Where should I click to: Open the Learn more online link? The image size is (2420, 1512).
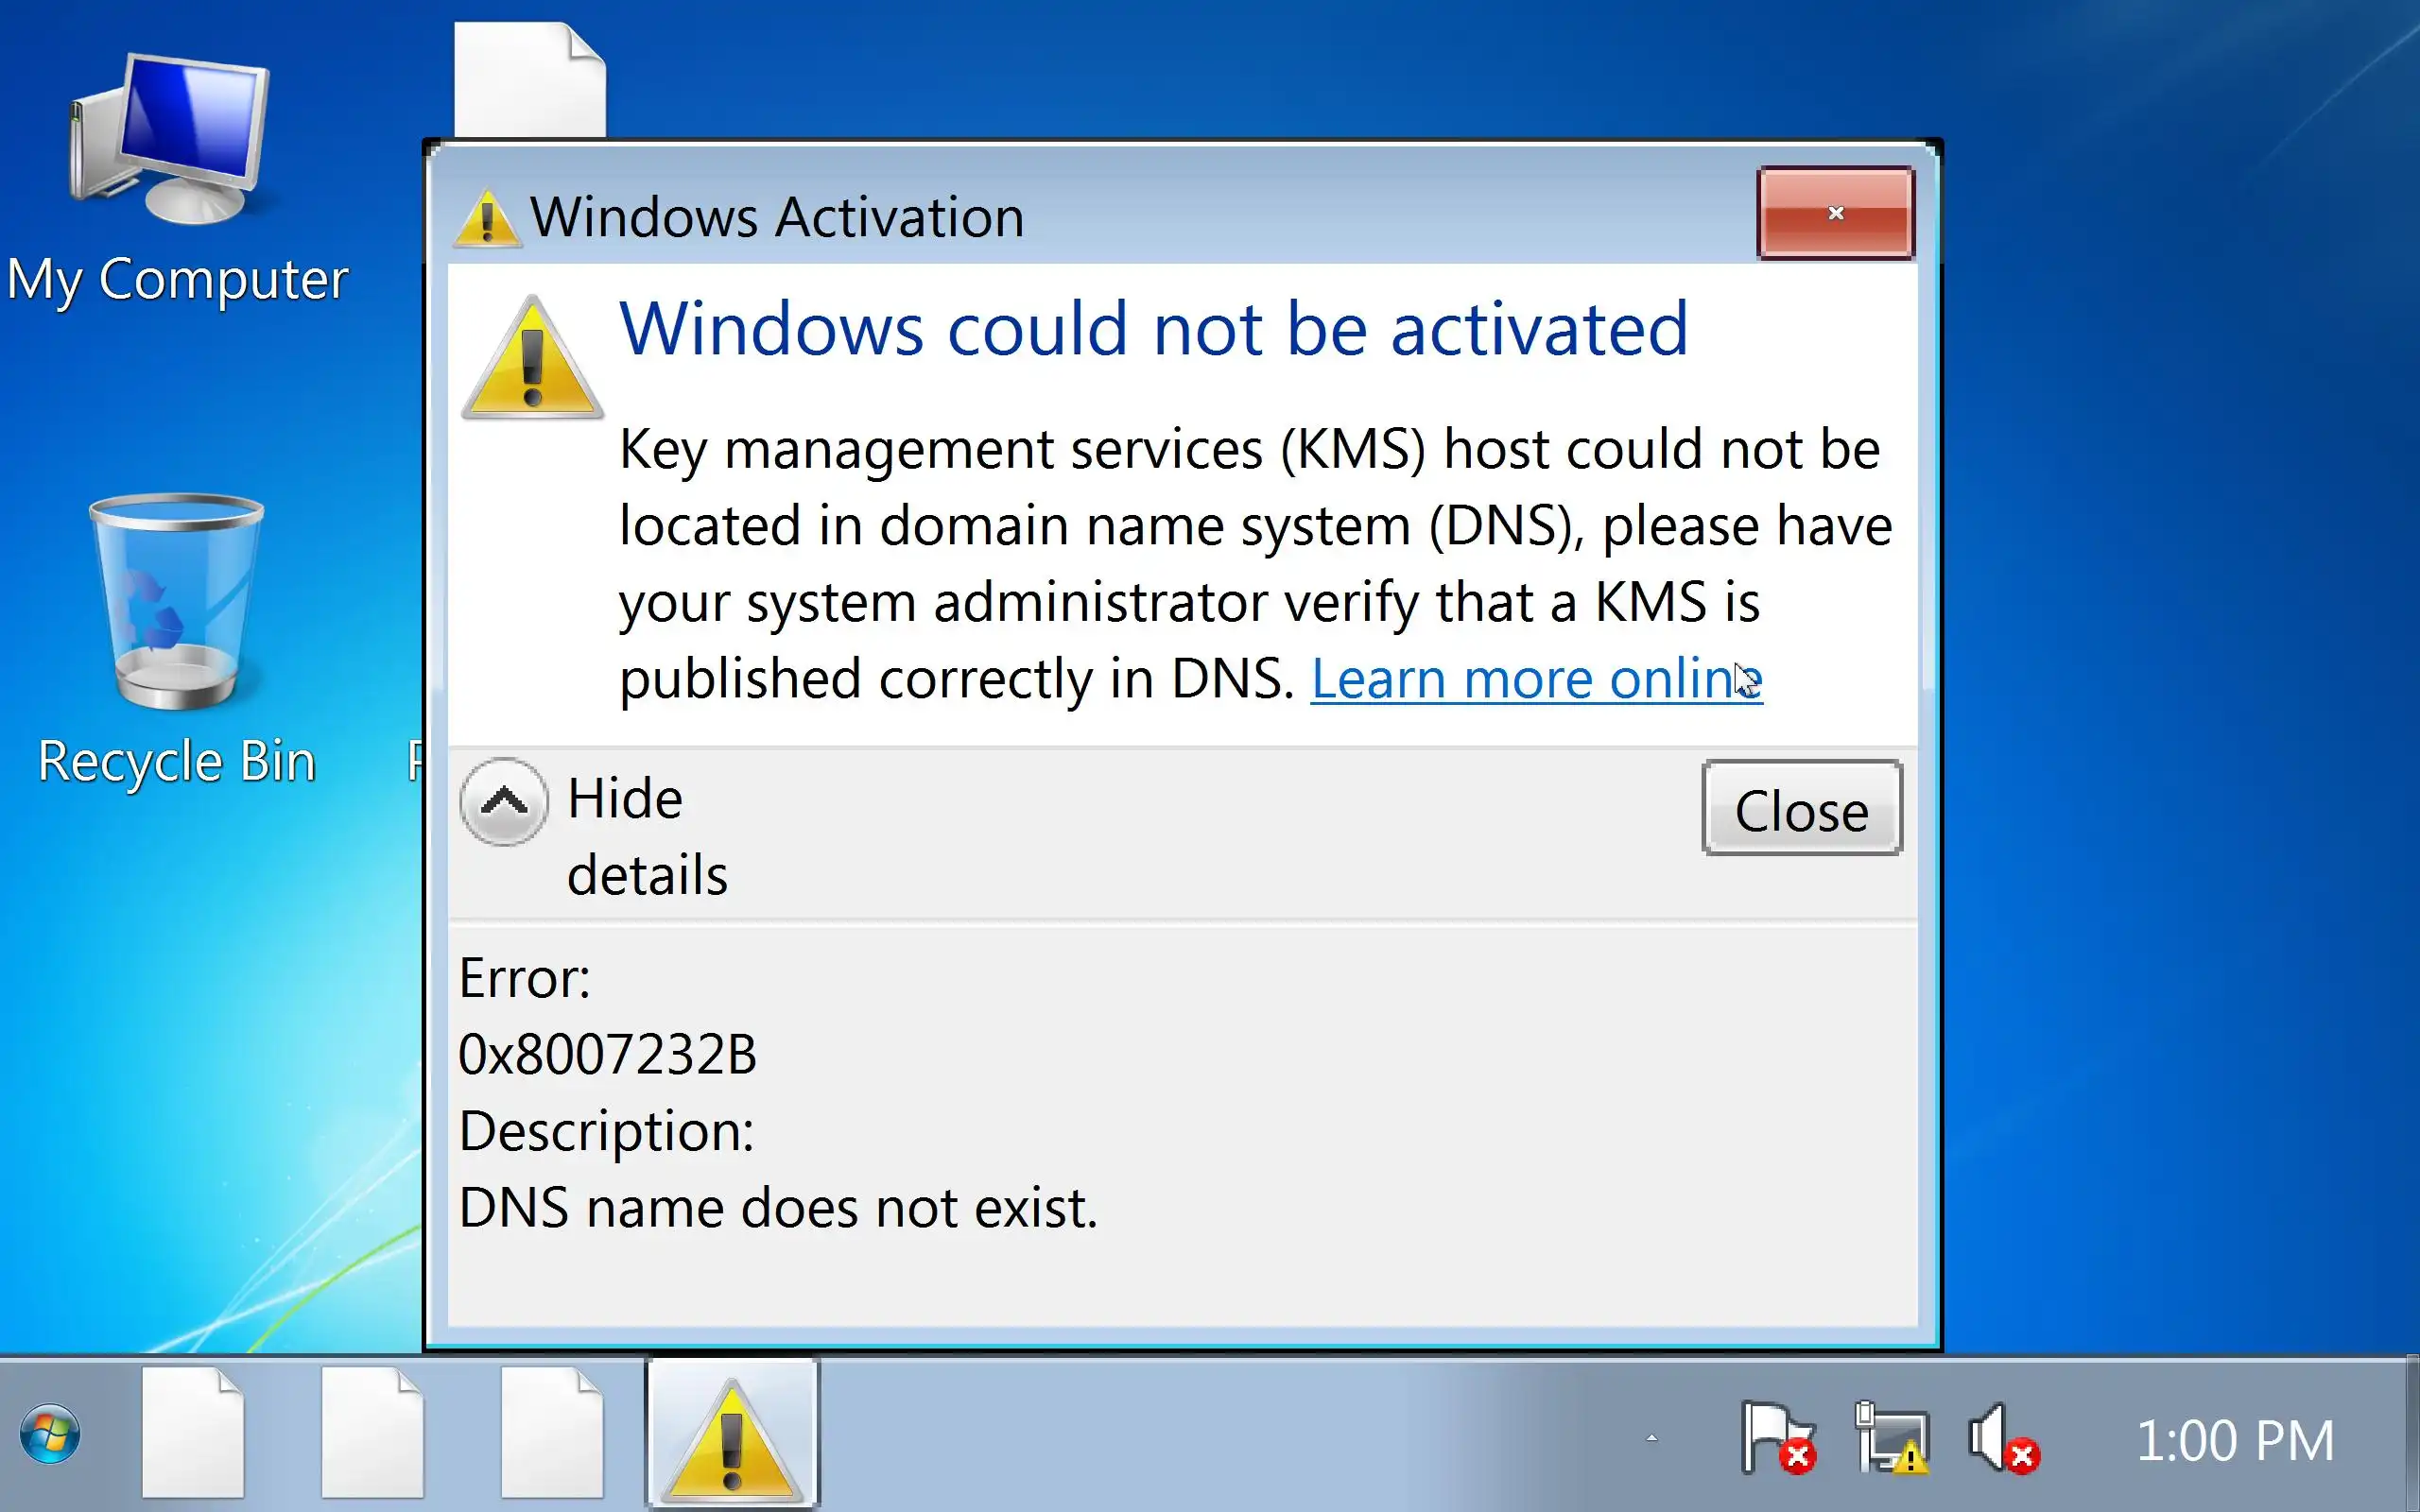pos(1535,680)
